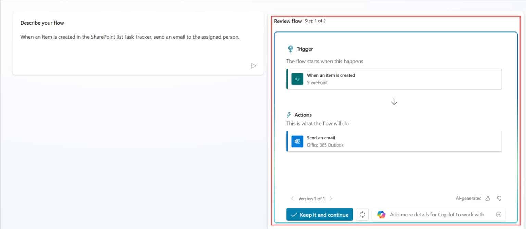526x229 pixels.
Task: Click the Office 365 Outlook icon
Action: [297, 141]
